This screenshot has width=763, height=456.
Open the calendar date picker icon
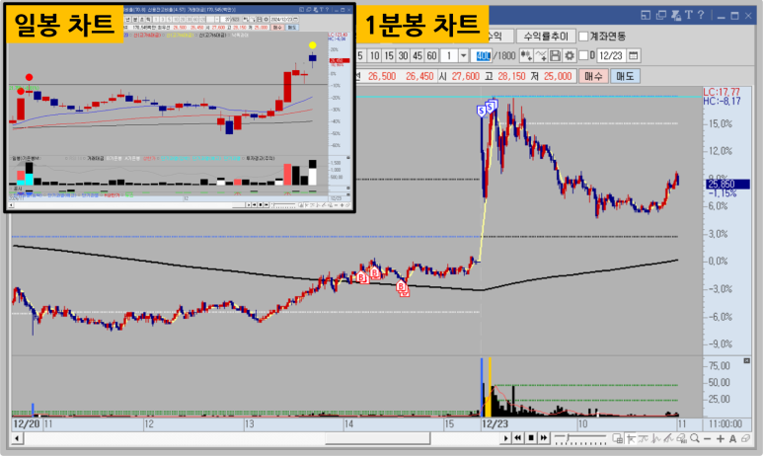(633, 56)
